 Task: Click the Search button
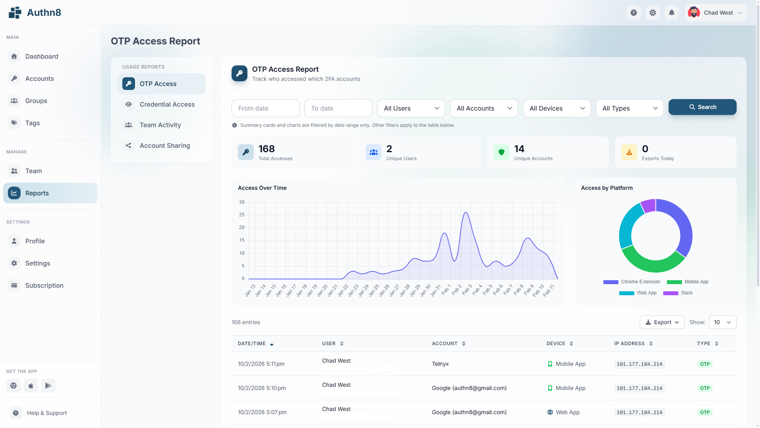click(x=702, y=107)
